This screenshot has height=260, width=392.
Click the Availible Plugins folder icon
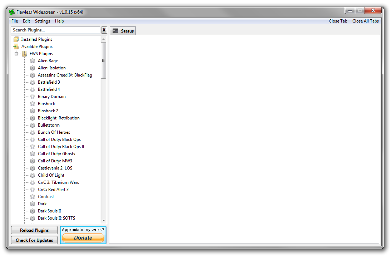pyautogui.click(x=16, y=46)
